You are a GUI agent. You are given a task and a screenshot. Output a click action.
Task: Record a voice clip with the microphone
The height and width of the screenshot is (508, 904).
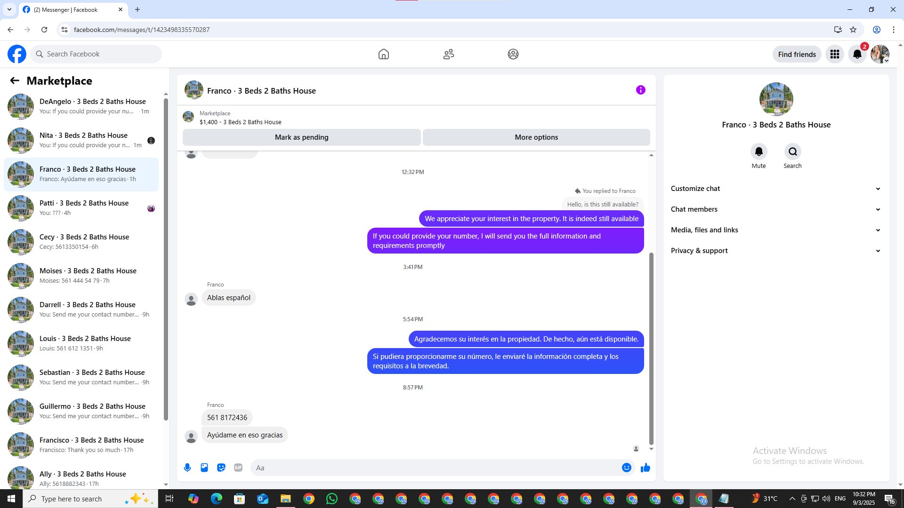pyautogui.click(x=187, y=468)
